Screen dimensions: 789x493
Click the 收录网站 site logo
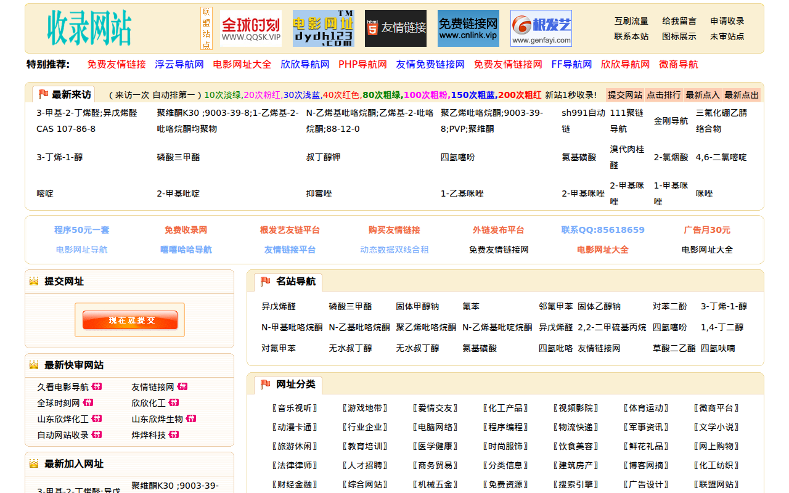point(89,28)
